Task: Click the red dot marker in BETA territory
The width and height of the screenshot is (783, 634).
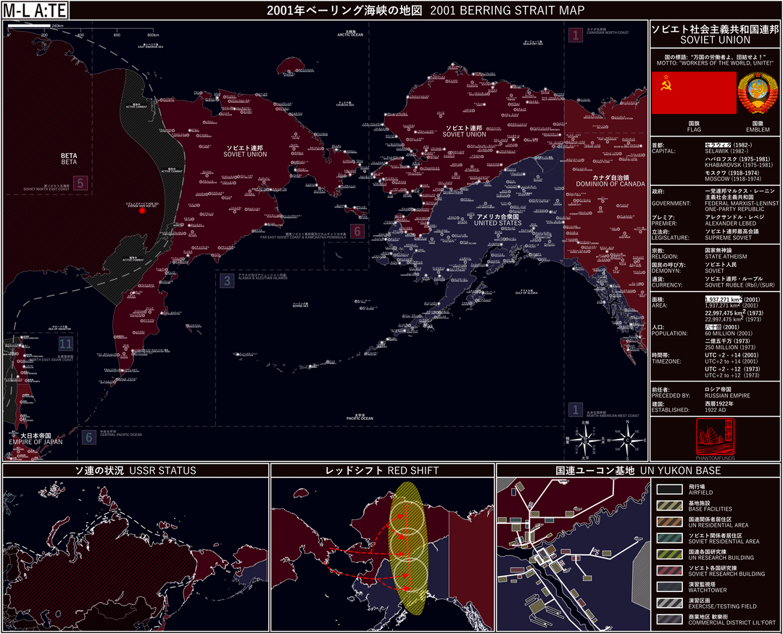Action: 142,211
